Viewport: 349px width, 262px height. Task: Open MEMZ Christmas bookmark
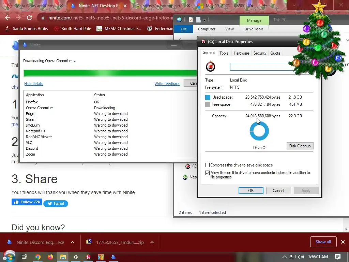[119, 29]
